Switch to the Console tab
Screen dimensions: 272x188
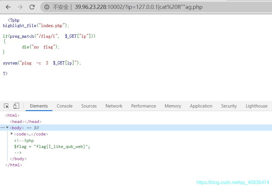(x=65, y=106)
